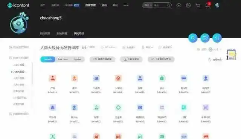Select the highlighted 人房大数据 project in sidebar

pyautogui.click(x=19, y=72)
